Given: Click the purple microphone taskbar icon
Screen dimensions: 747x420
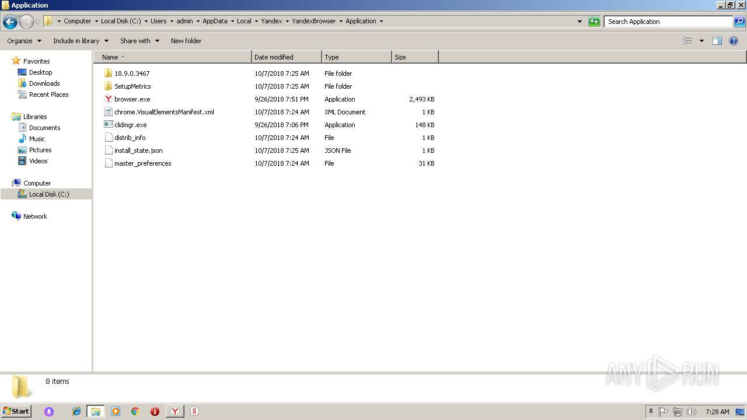Looking at the screenshot, I should click(49, 411).
